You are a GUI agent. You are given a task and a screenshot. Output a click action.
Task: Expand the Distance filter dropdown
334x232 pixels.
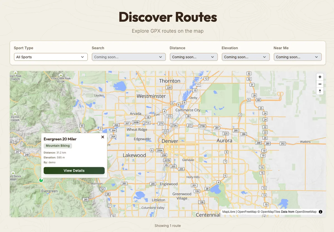[194, 57]
